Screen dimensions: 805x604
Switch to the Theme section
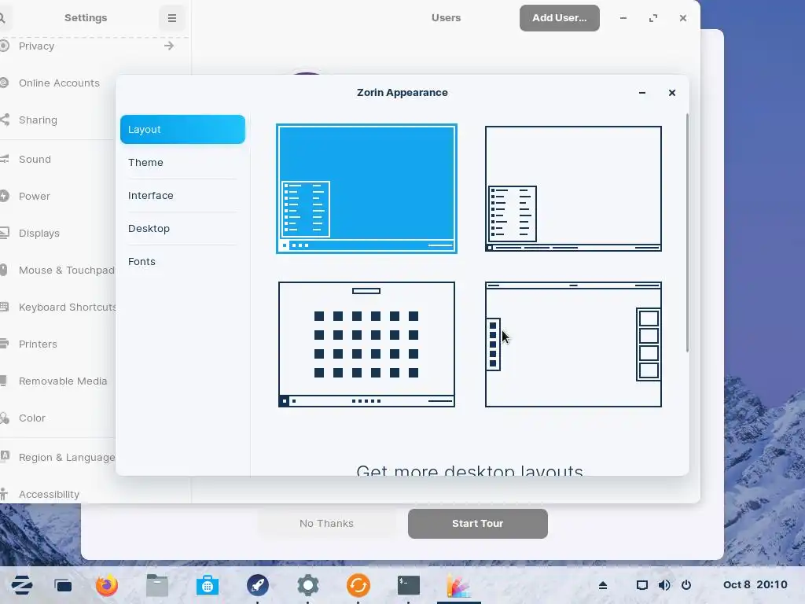[x=182, y=162]
